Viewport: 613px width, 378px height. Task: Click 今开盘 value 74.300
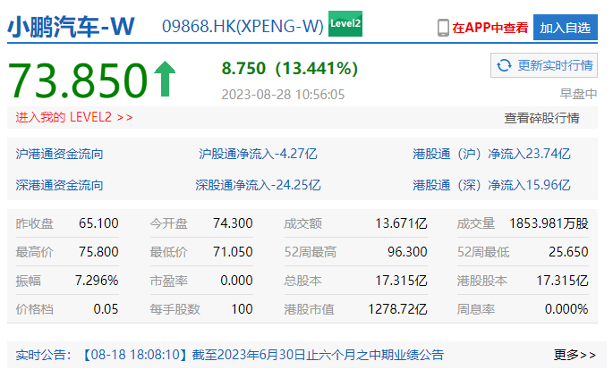(233, 223)
